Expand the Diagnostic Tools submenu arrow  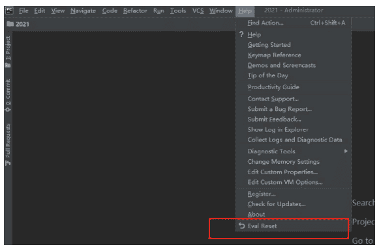coord(346,151)
